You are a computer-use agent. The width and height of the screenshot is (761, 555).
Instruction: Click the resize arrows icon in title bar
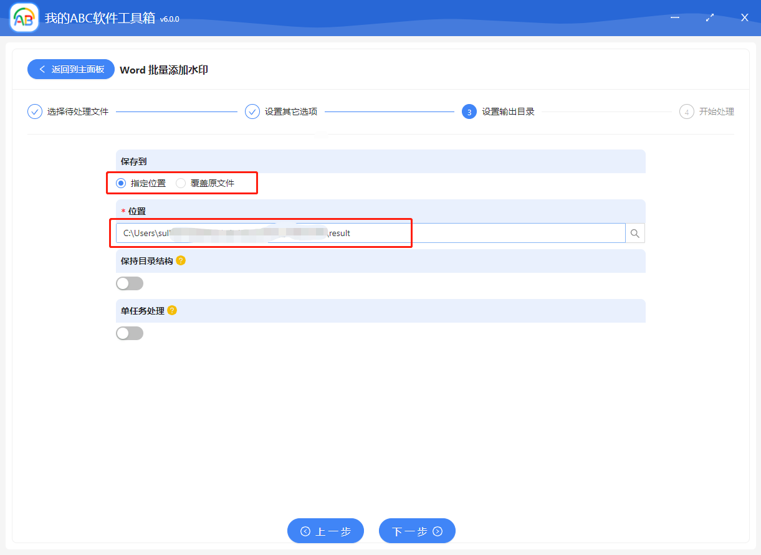tap(709, 17)
